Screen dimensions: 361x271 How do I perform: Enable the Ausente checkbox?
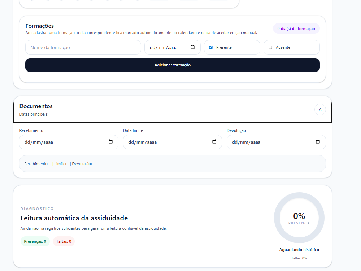[270, 47]
